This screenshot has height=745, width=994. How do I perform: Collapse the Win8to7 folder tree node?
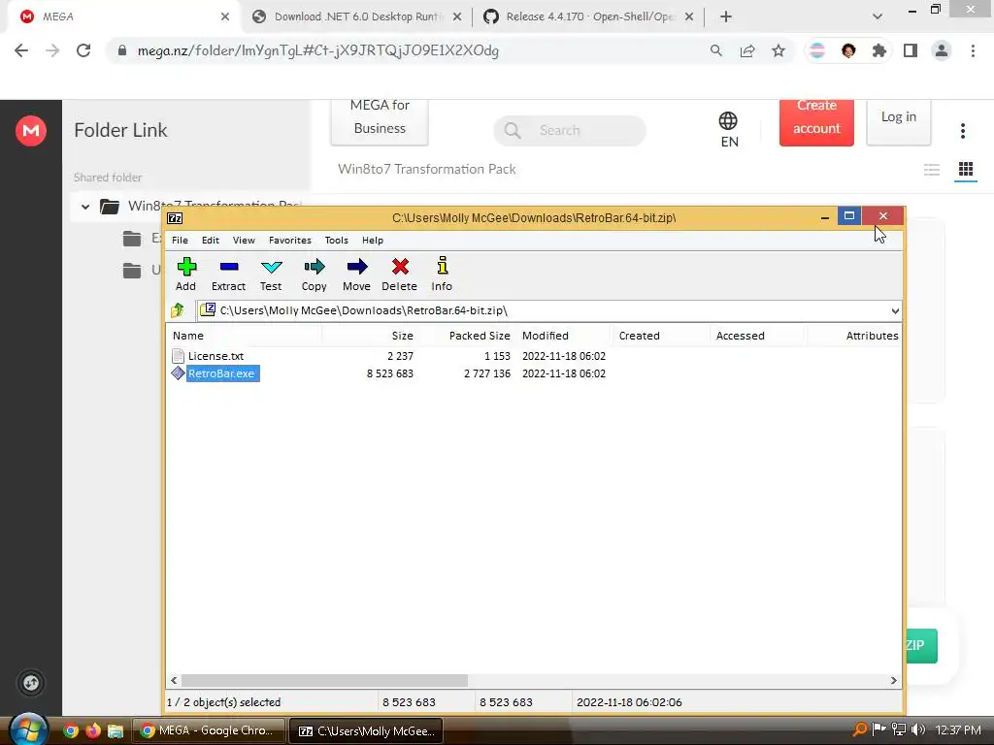85,207
